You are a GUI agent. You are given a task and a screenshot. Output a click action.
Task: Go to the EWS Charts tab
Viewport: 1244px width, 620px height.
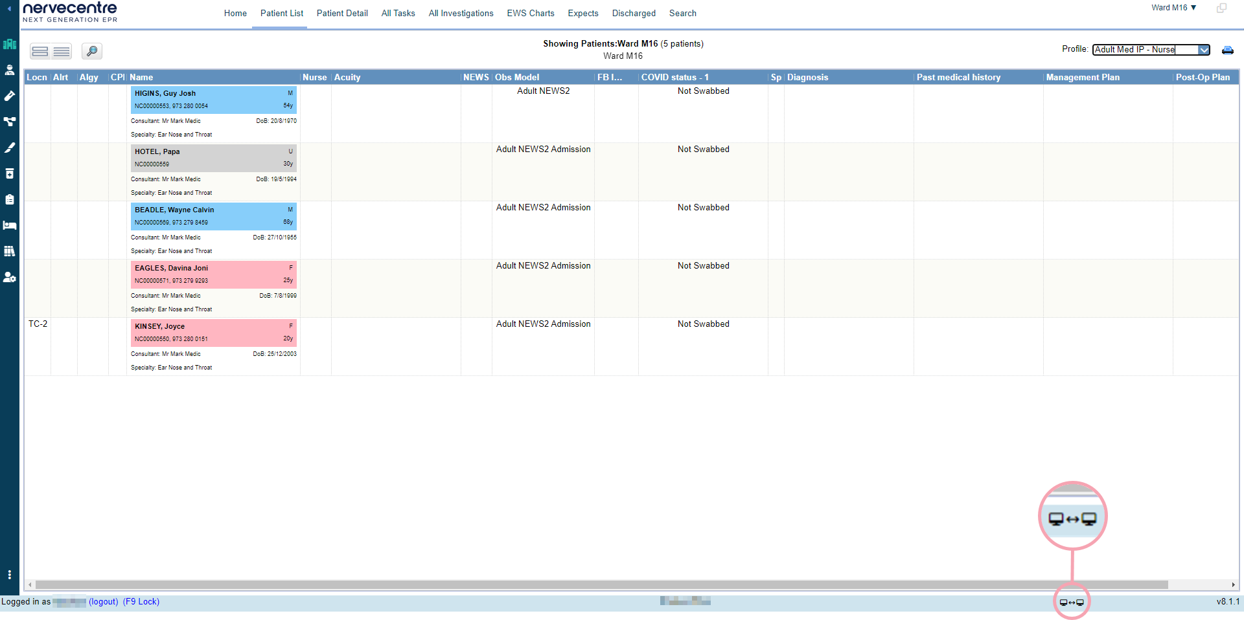tap(530, 13)
